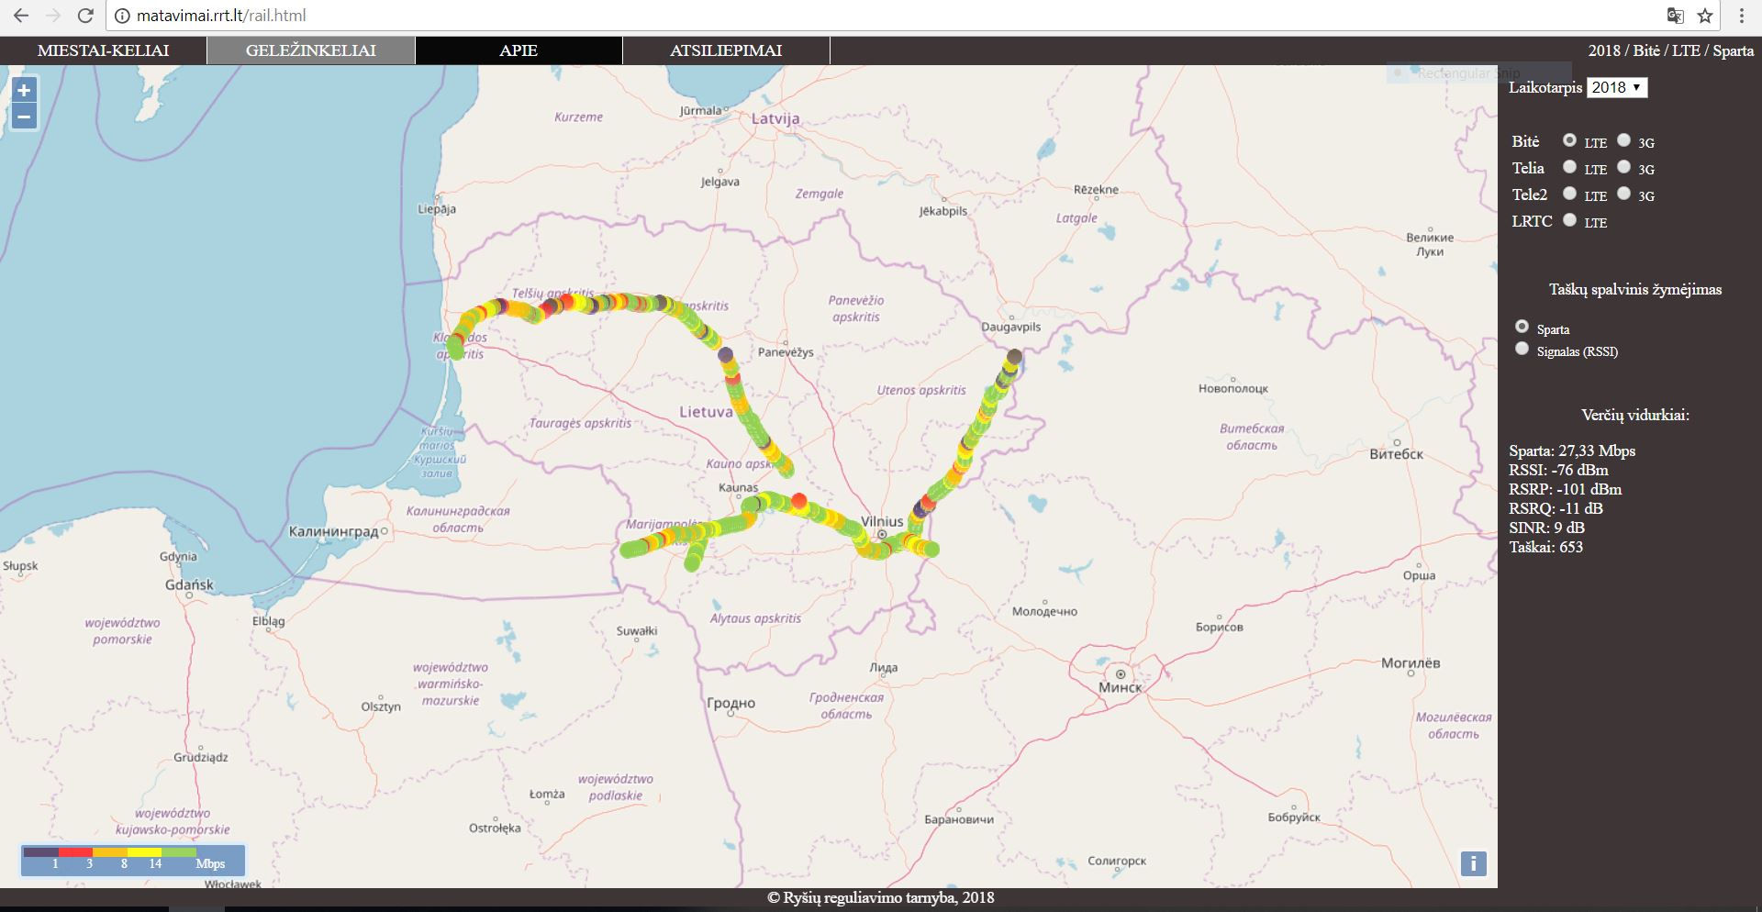Viewport: 1762px width, 912px height.
Task: Open the APIE tab
Action: pos(519,50)
